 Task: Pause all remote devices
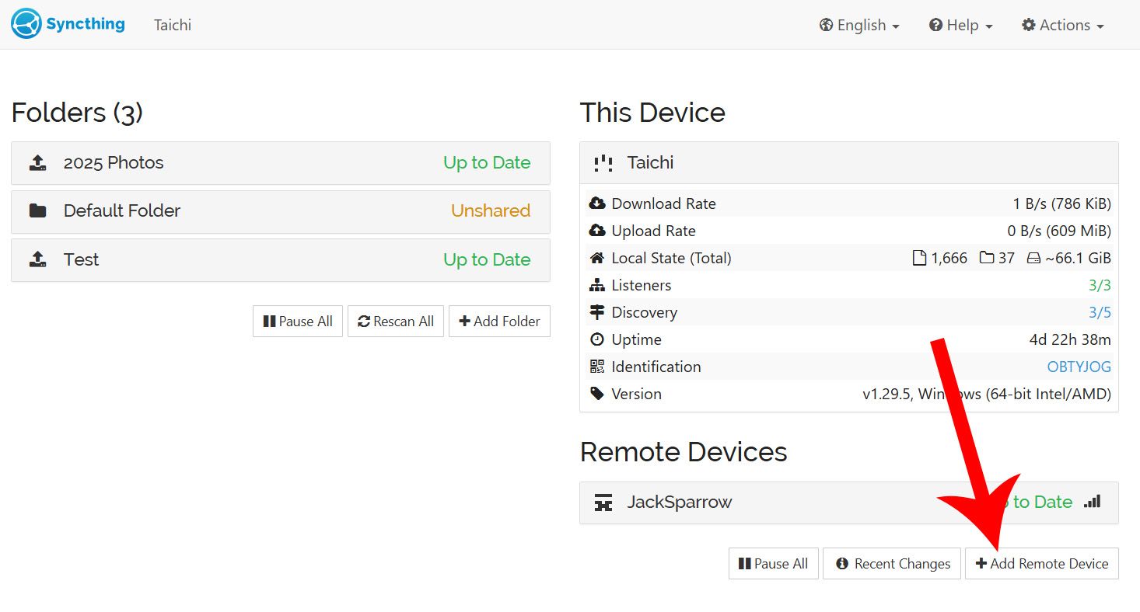pos(774,564)
